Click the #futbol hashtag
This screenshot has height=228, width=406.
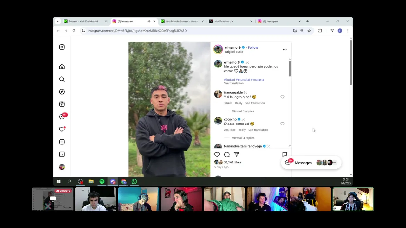pyautogui.click(x=229, y=80)
